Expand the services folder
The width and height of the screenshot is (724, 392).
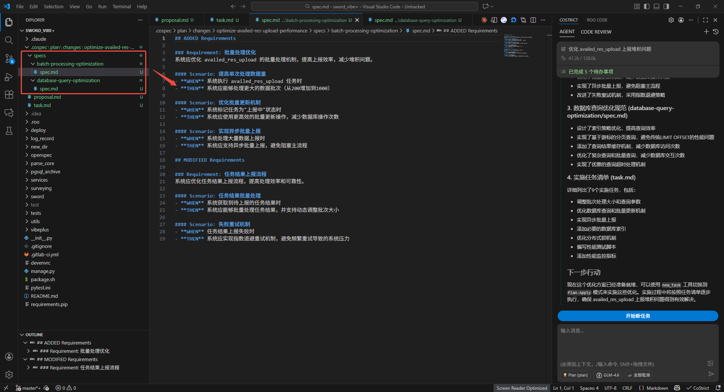click(39, 180)
